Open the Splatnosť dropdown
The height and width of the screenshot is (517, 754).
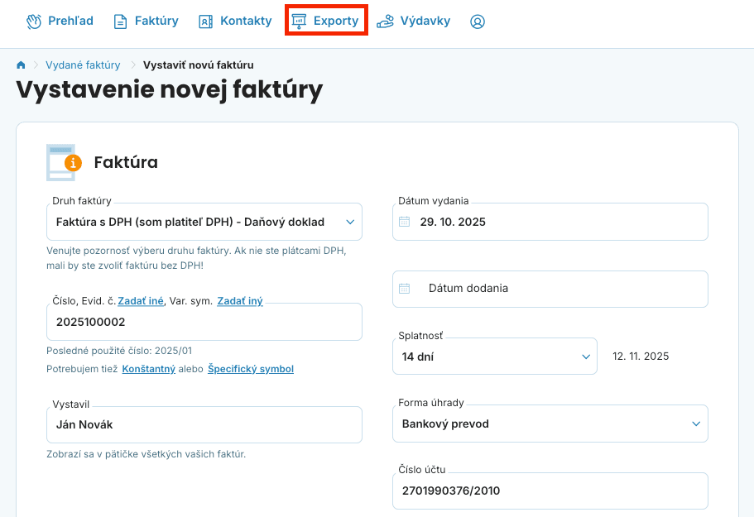click(494, 357)
